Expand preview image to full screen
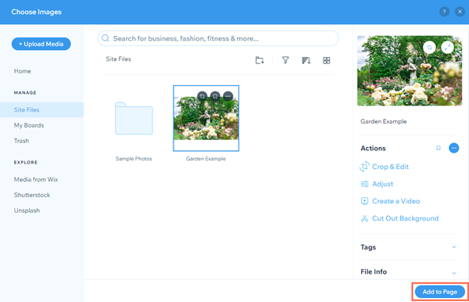The height and width of the screenshot is (302, 469). tap(447, 47)
